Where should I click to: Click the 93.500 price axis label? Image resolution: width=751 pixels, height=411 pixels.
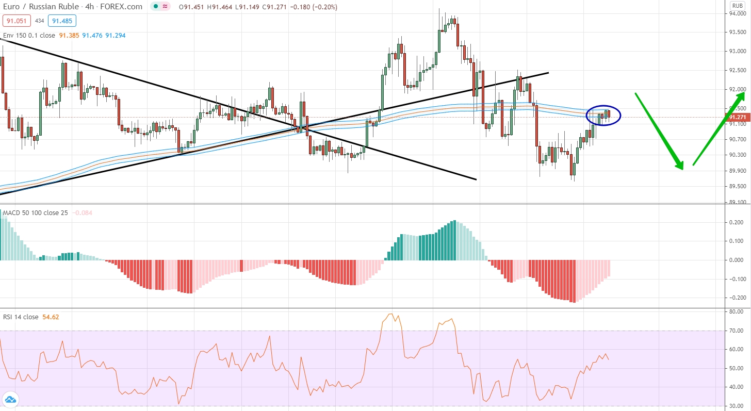(738, 32)
